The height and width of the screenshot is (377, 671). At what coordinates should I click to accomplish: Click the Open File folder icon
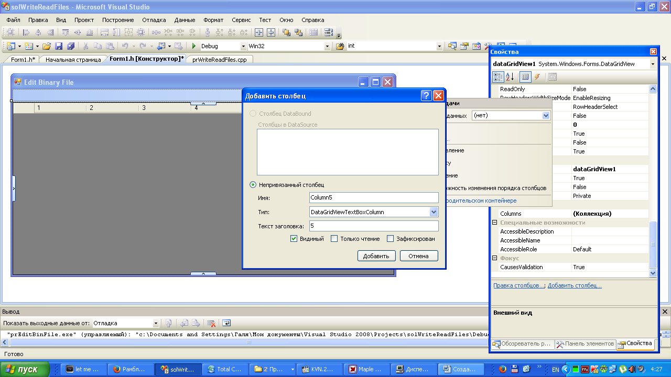tap(47, 46)
